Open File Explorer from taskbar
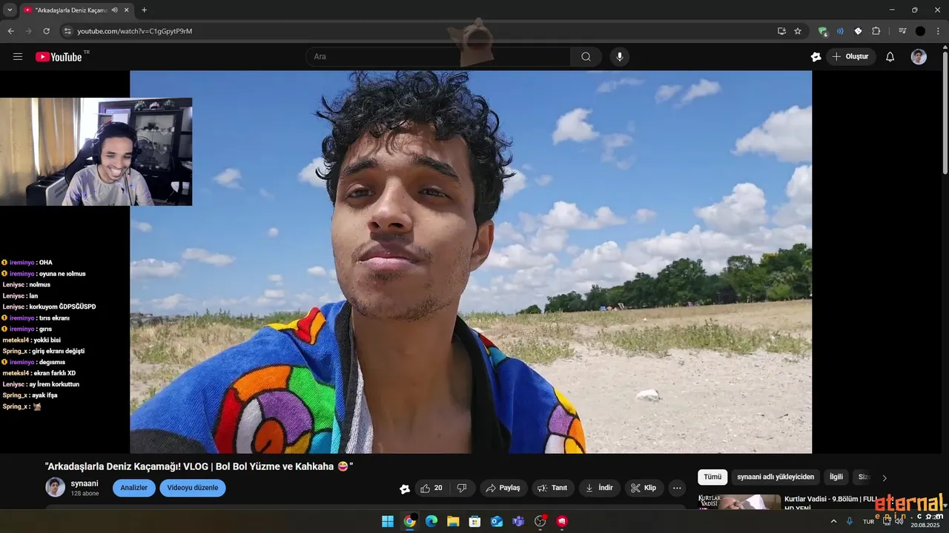This screenshot has height=533, width=949. tap(453, 521)
